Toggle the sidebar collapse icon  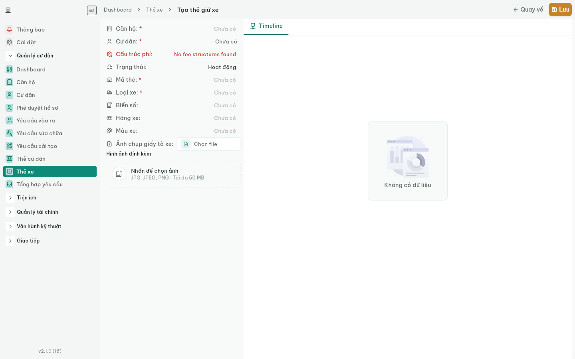tap(92, 10)
